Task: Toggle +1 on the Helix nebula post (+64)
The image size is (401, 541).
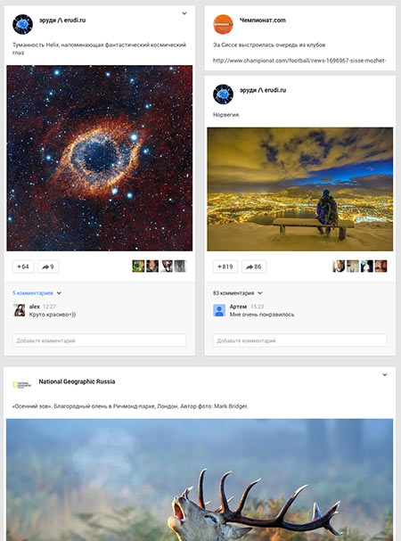Action: coord(23,266)
